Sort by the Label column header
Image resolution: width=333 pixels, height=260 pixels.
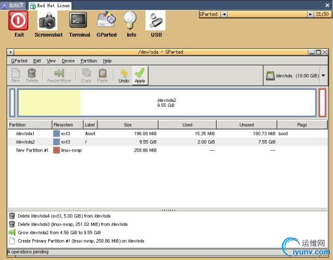coord(90,125)
